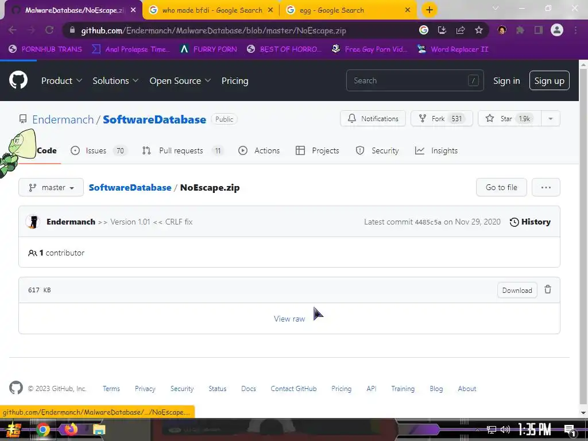Open a new browser tab
The height and width of the screenshot is (441, 588).
430,10
